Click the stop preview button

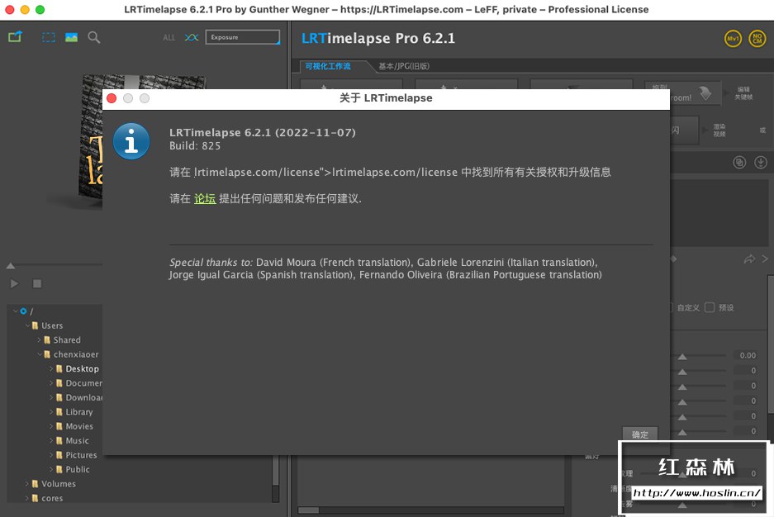click(x=37, y=283)
